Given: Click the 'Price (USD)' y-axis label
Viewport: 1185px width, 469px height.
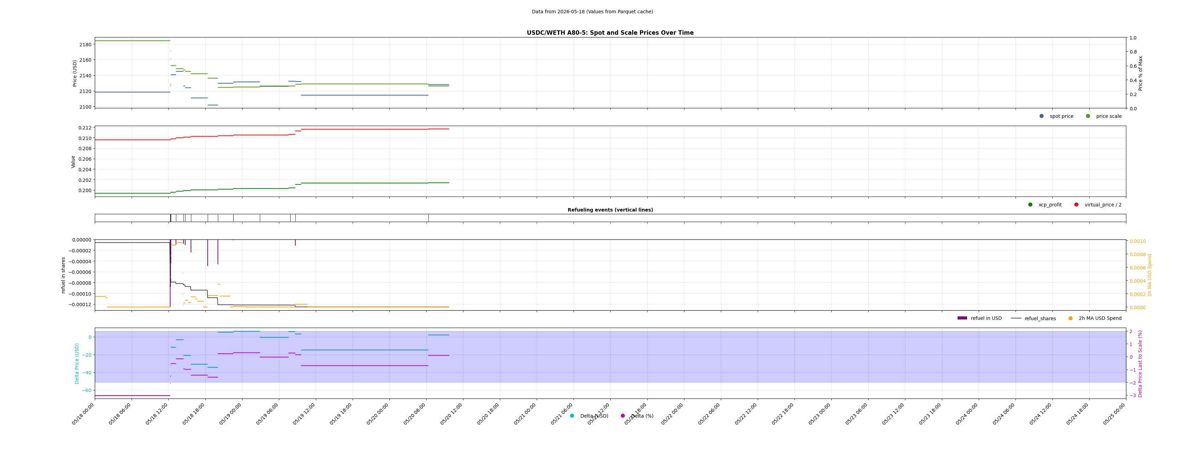Looking at the screenshot, I should pyautogui.click(x=75, y=73).
